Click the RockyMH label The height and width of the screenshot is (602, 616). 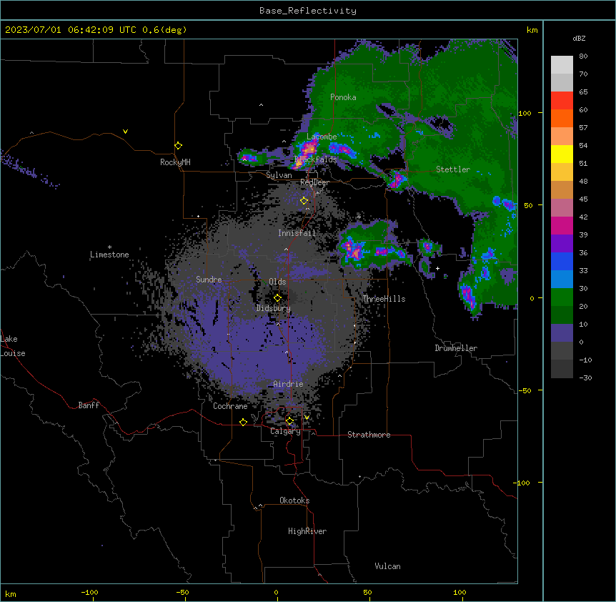pyautogui.click(x=175, y=162)
